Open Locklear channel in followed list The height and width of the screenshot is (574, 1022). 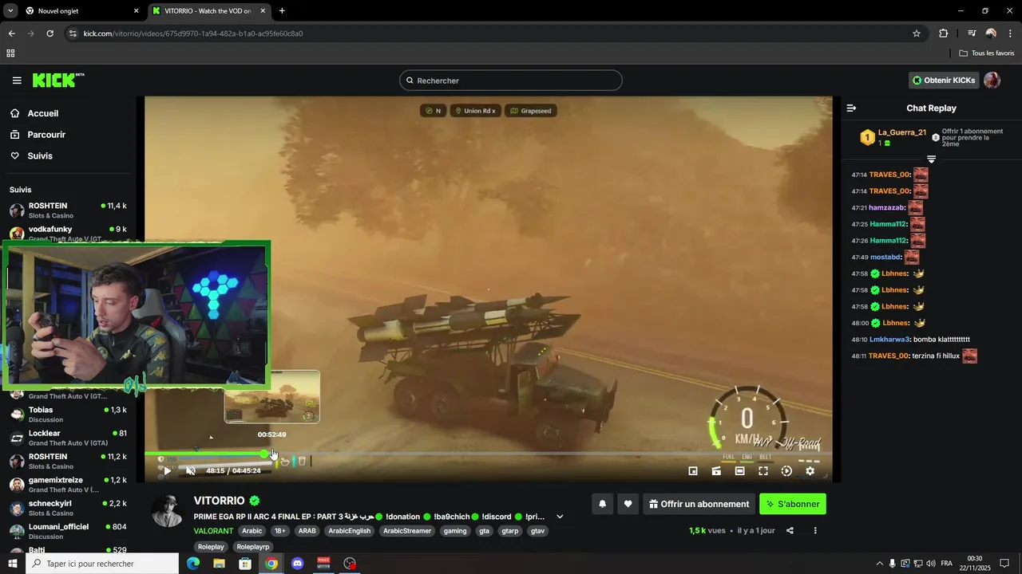[x=68, y=438]
